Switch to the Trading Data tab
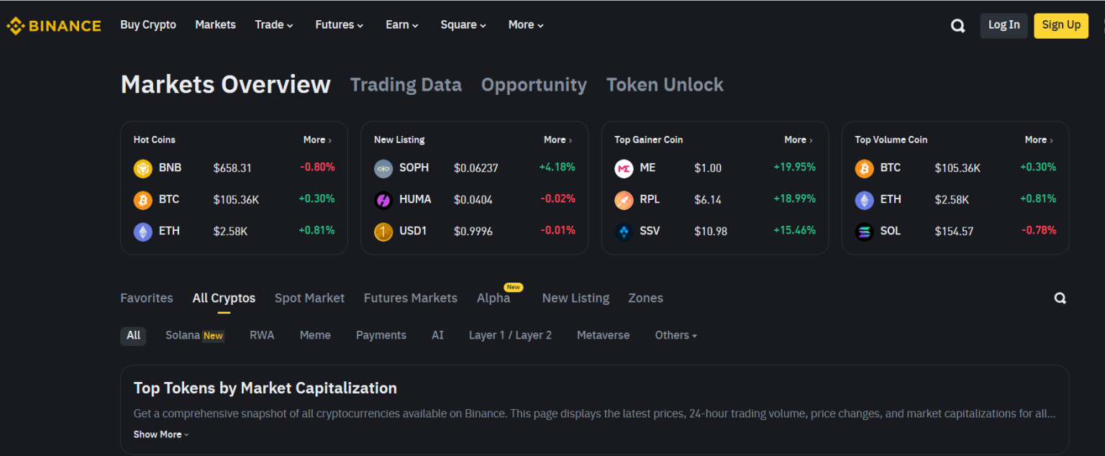The width and height of the screenshot is (1105, 456). (406, 84)
